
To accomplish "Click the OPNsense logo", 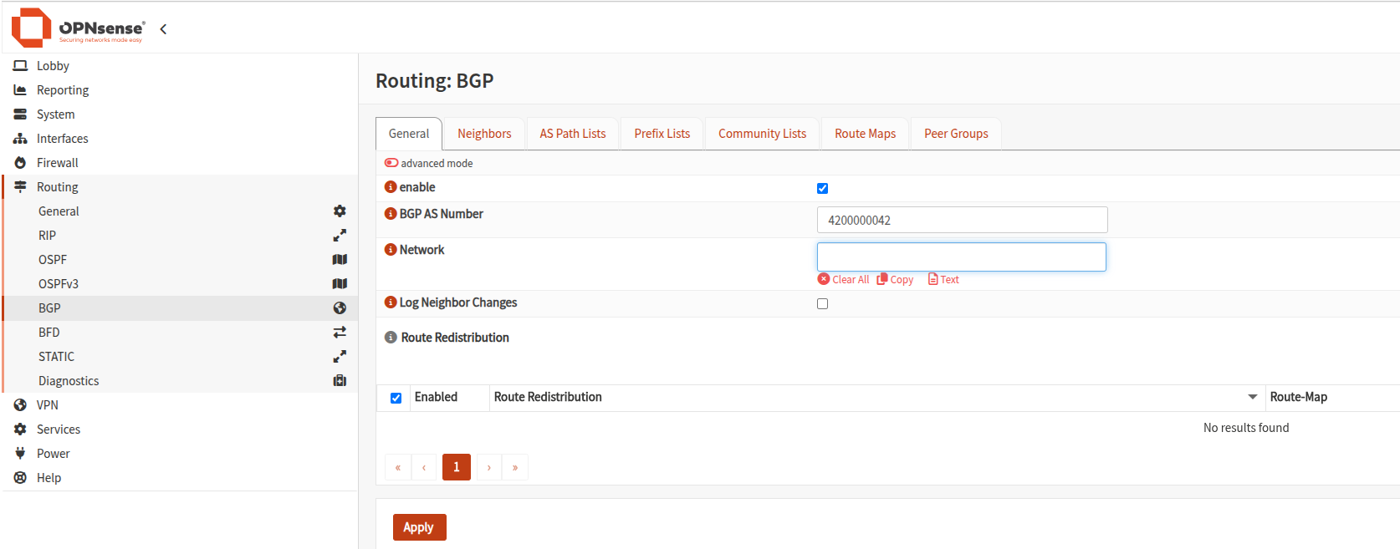I will tap(78, 28).
